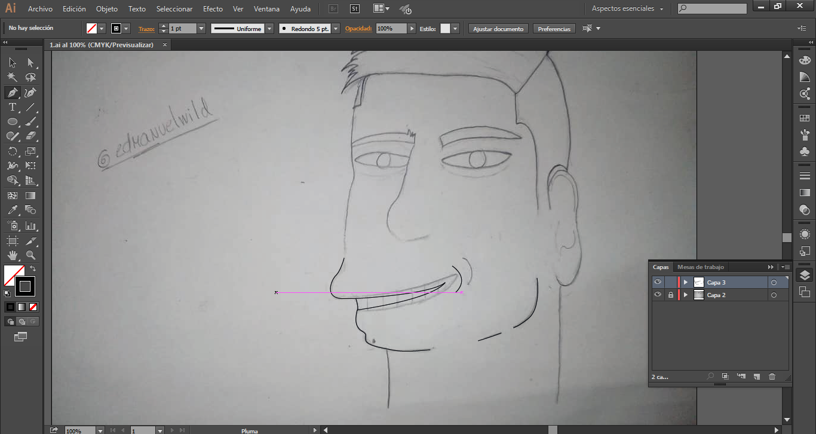
Task: Open the Trazo stroke panel link
Action: (146, 29)
